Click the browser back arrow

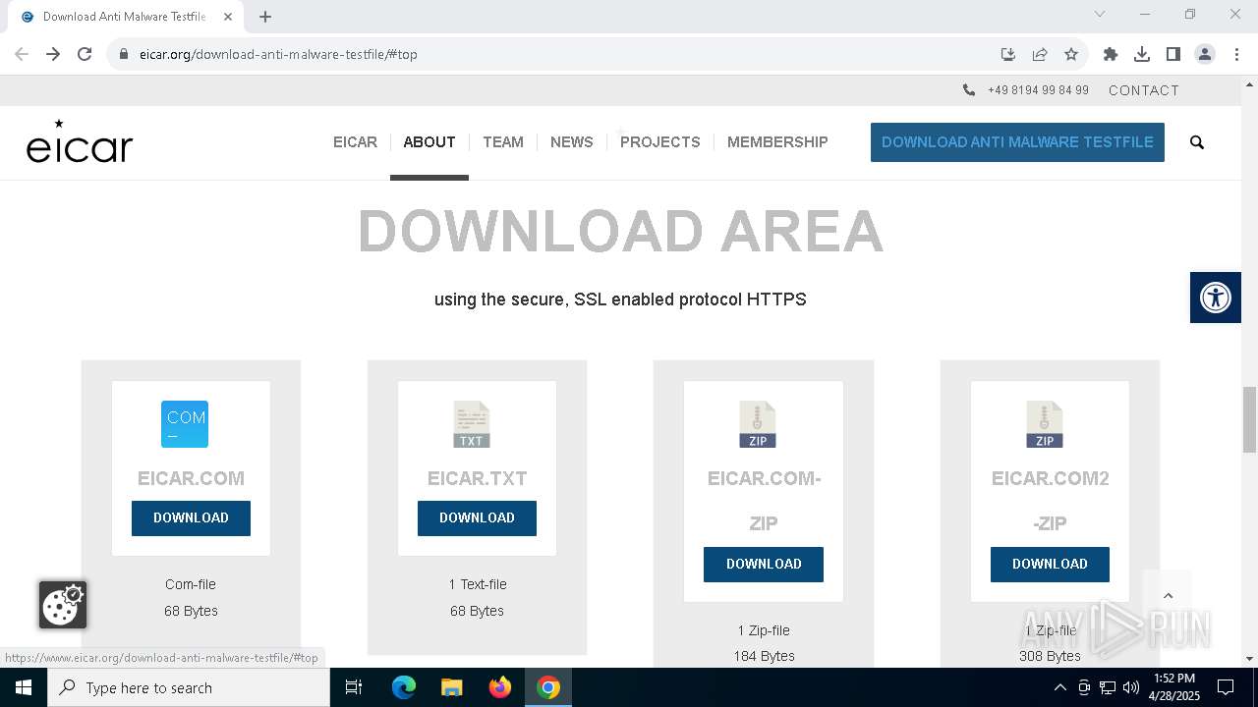pyautogui.click(x=22, y=54)
